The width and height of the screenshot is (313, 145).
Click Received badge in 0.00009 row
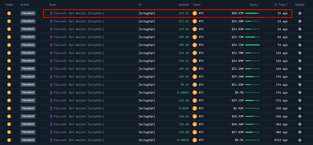[x=28, y=92]
